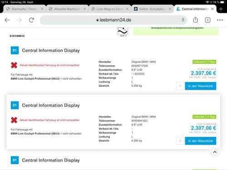Select quantity field of first display item

[180, 86]
